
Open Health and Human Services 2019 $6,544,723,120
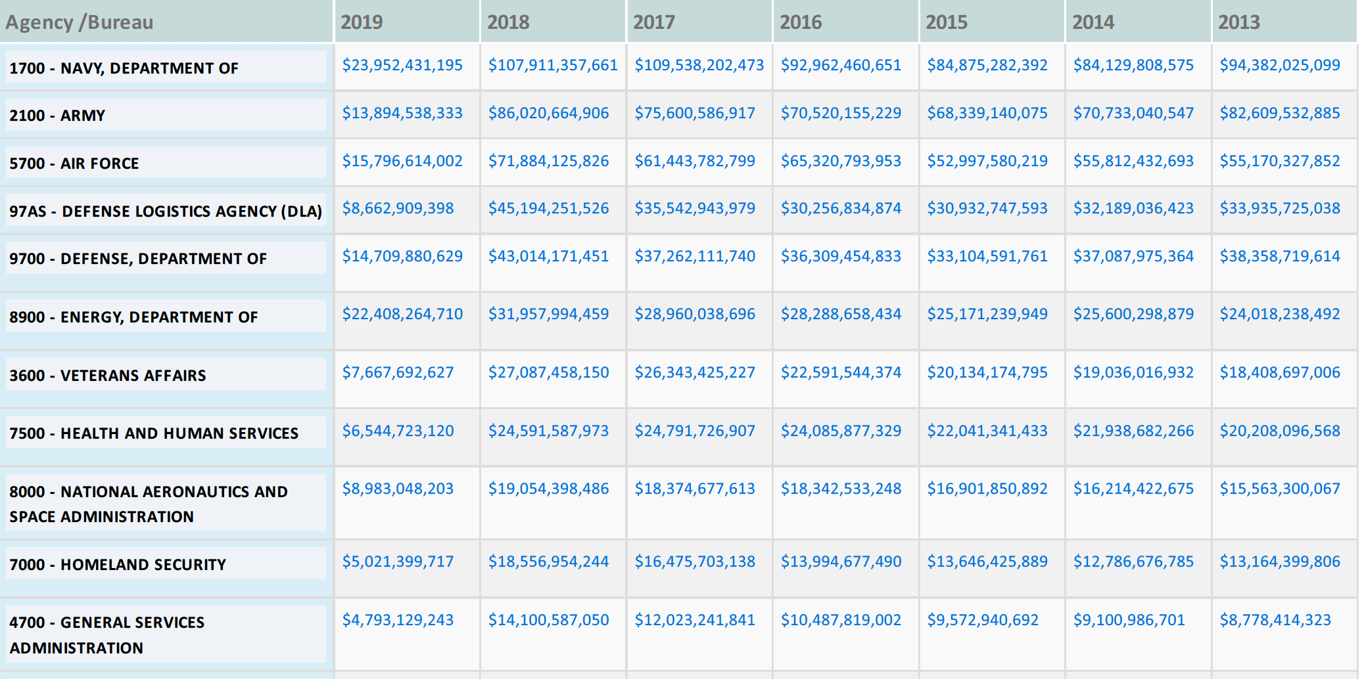tap(398, 431)
